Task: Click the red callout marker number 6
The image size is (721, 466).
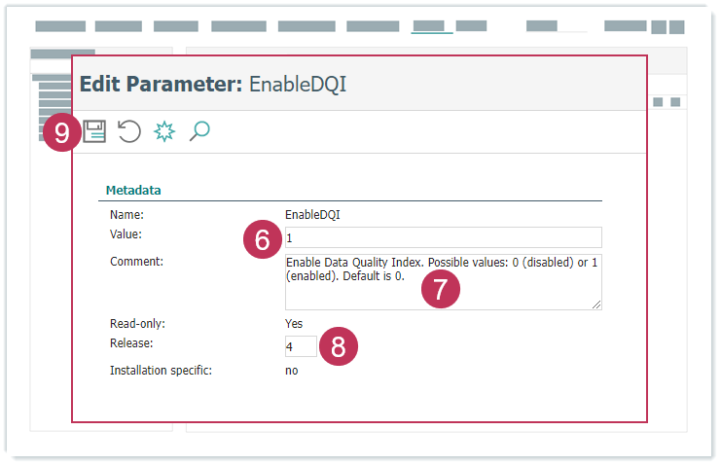Action: click(x=262, y=239)
